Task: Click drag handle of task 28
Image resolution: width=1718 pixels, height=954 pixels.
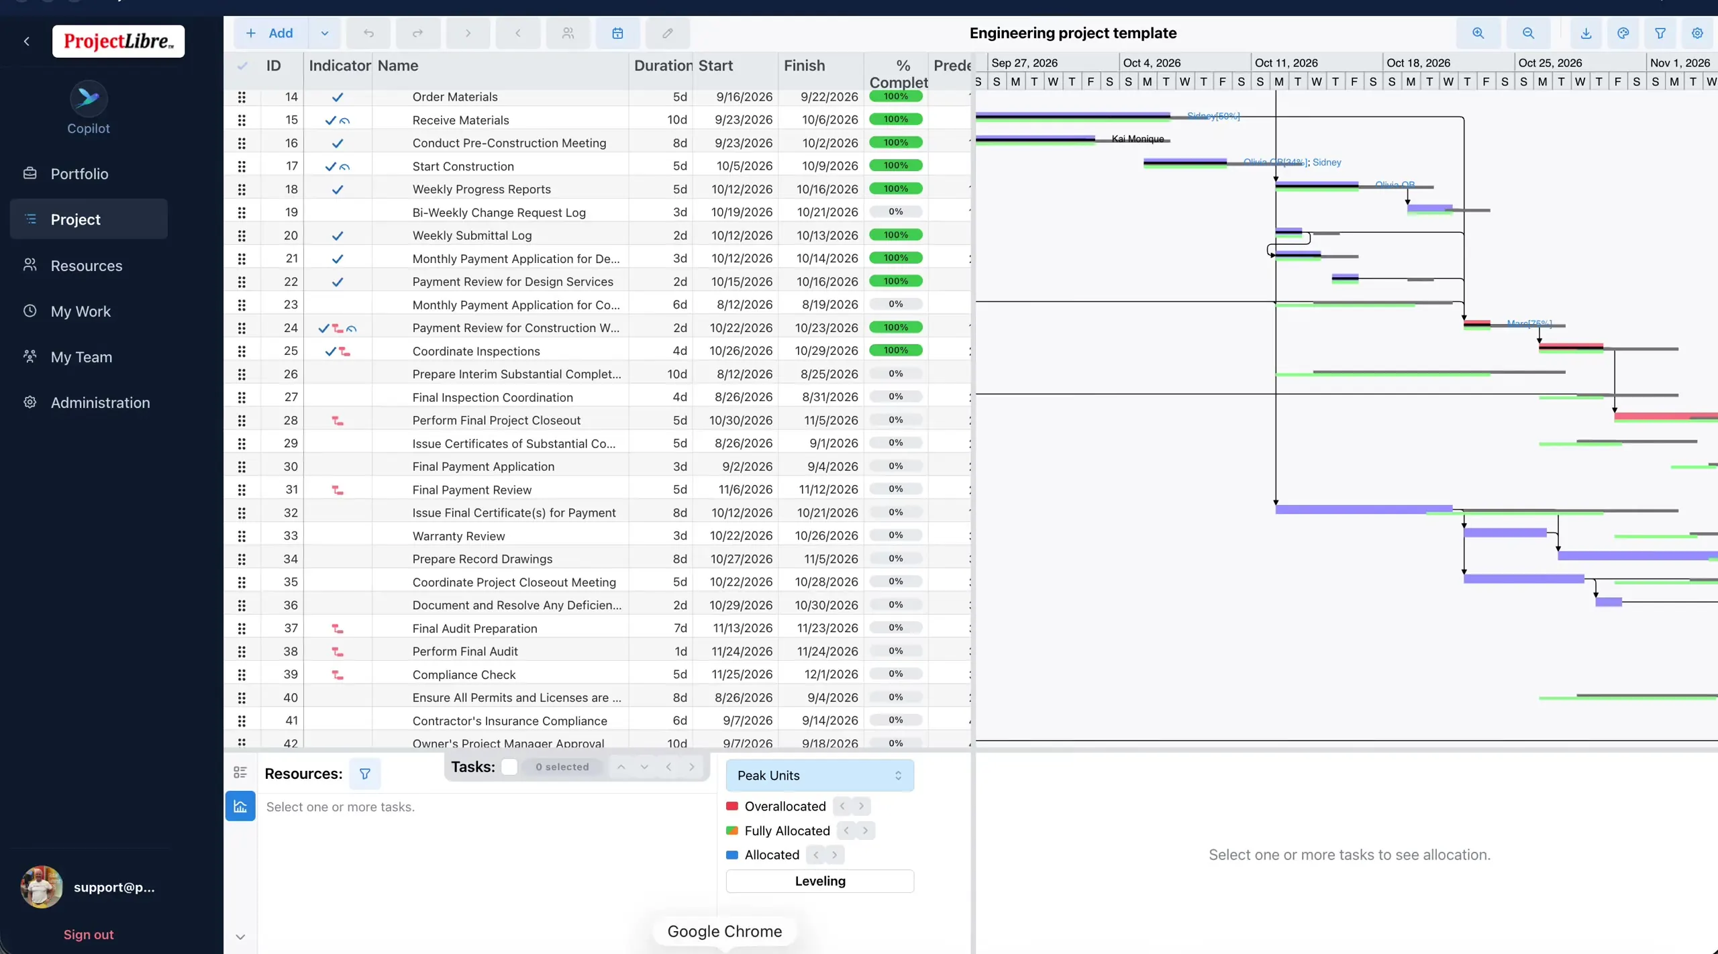Action: [x=242, y=421]
